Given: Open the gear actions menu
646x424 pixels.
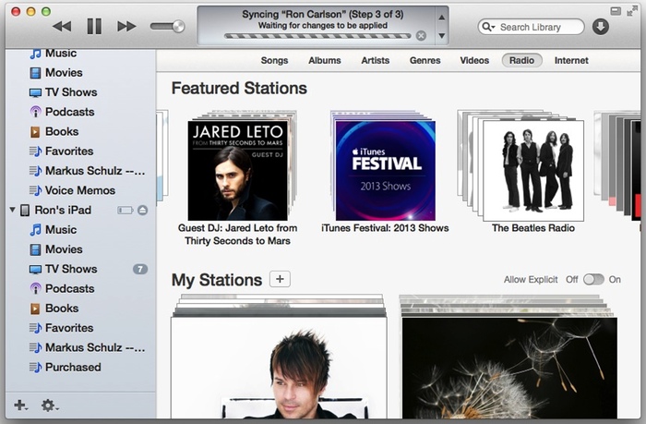Looking at the screenshot, I should [x=50, y=405].
